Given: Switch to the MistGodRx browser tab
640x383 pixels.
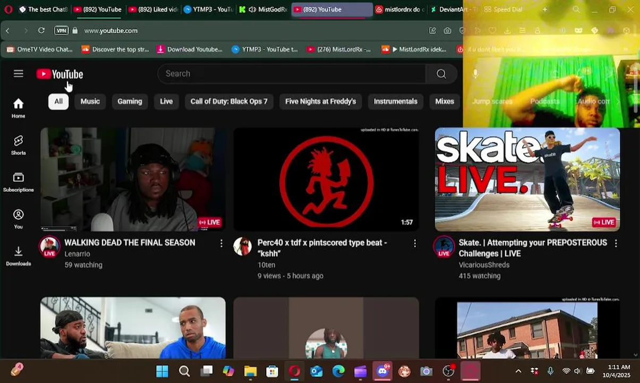Looking at the screenshot, I should (x=264, y=10).
